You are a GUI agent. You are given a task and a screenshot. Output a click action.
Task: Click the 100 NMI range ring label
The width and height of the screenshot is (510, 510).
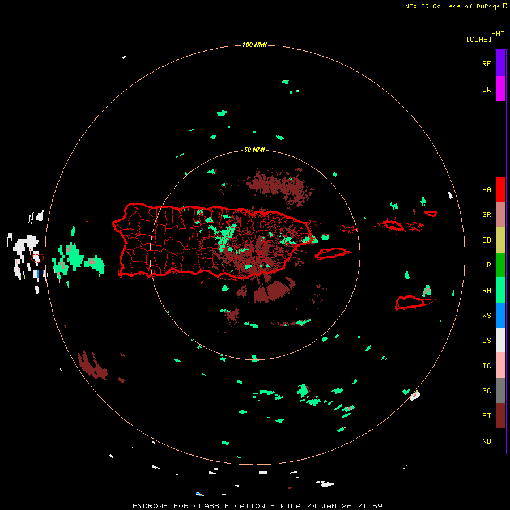pos(254,45)
